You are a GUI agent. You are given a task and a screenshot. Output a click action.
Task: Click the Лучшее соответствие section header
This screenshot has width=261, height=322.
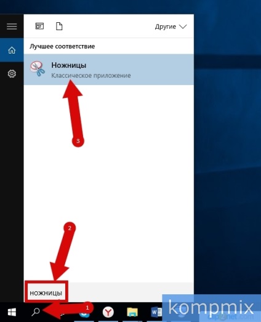62,46
